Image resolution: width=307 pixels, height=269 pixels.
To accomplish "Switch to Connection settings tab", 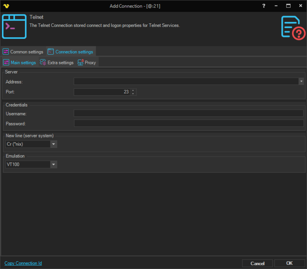I will tap(71, 52).
